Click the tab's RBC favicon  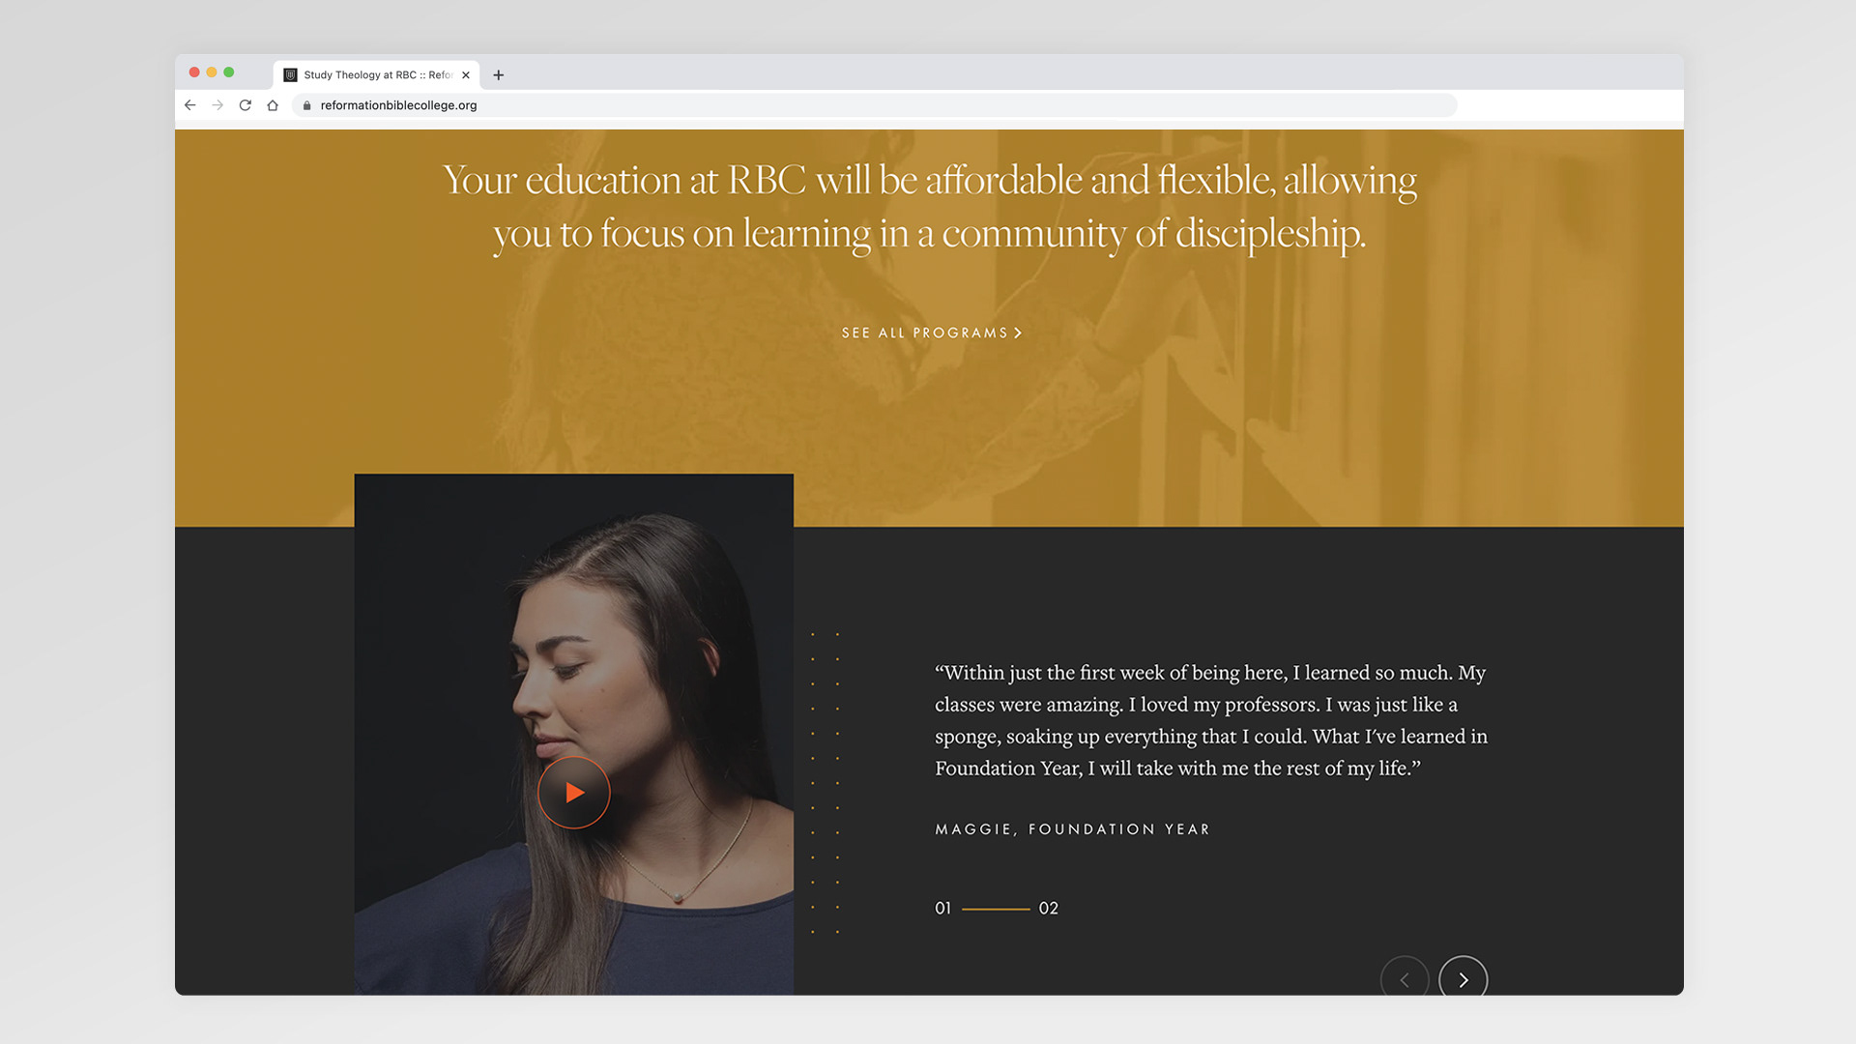290,74
